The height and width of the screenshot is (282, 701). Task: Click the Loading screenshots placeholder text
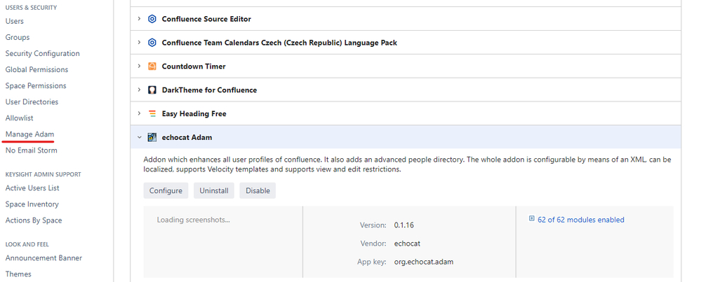(x=193, y=220)
